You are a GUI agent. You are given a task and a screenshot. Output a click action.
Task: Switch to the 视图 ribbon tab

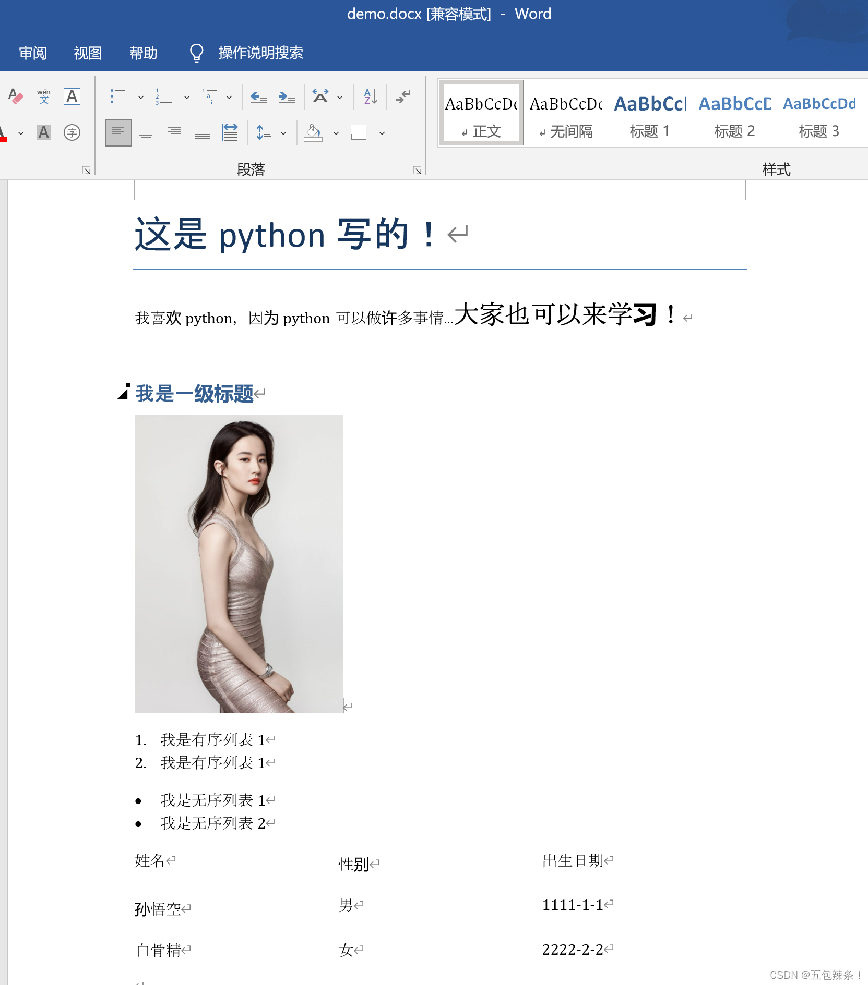pos(87,53)
